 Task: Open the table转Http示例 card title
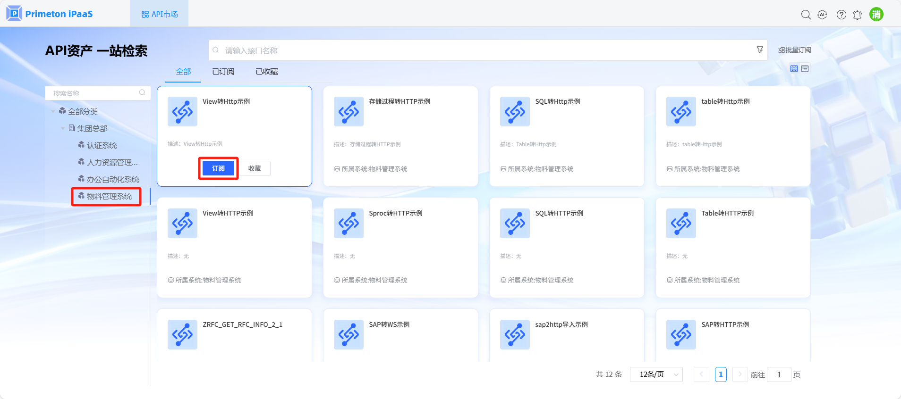click(x=725, y=101)
